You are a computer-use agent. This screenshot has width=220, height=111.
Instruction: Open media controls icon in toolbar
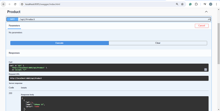click(x=205, y=4)
